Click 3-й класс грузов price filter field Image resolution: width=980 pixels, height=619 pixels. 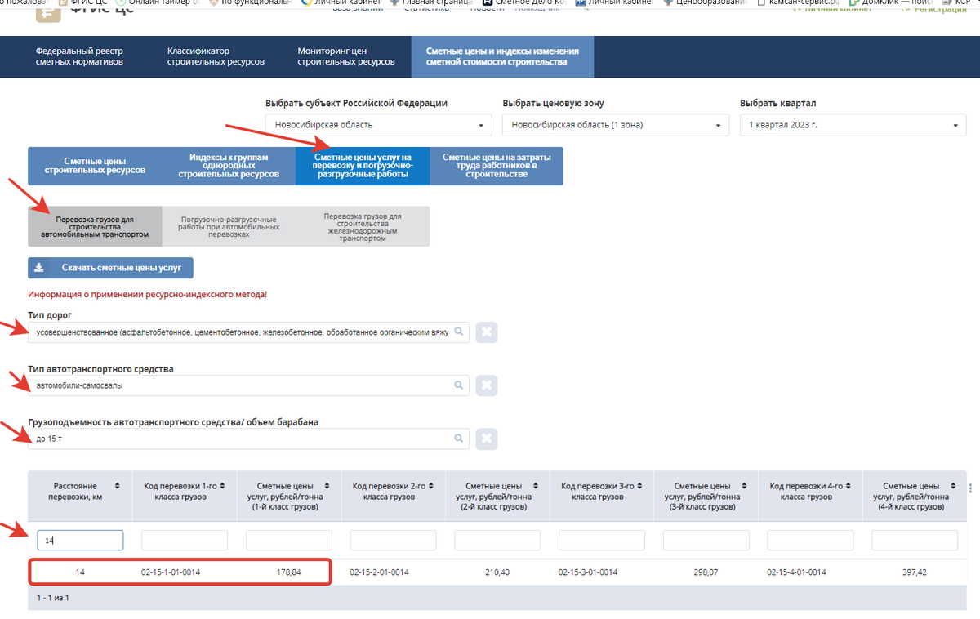click(x=706, y=540)
